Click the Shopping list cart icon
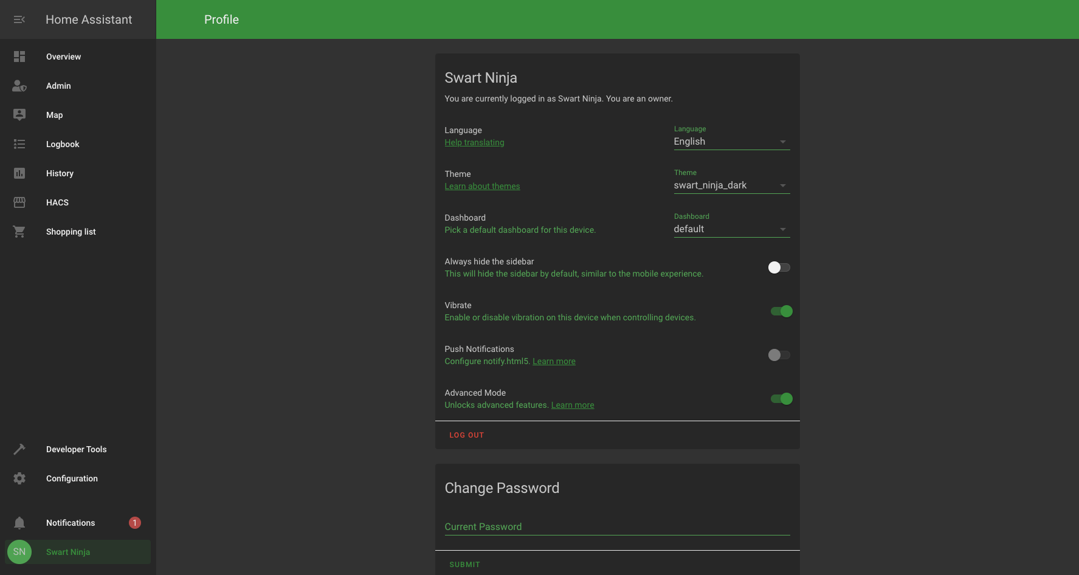 click(x=19, y=232)
